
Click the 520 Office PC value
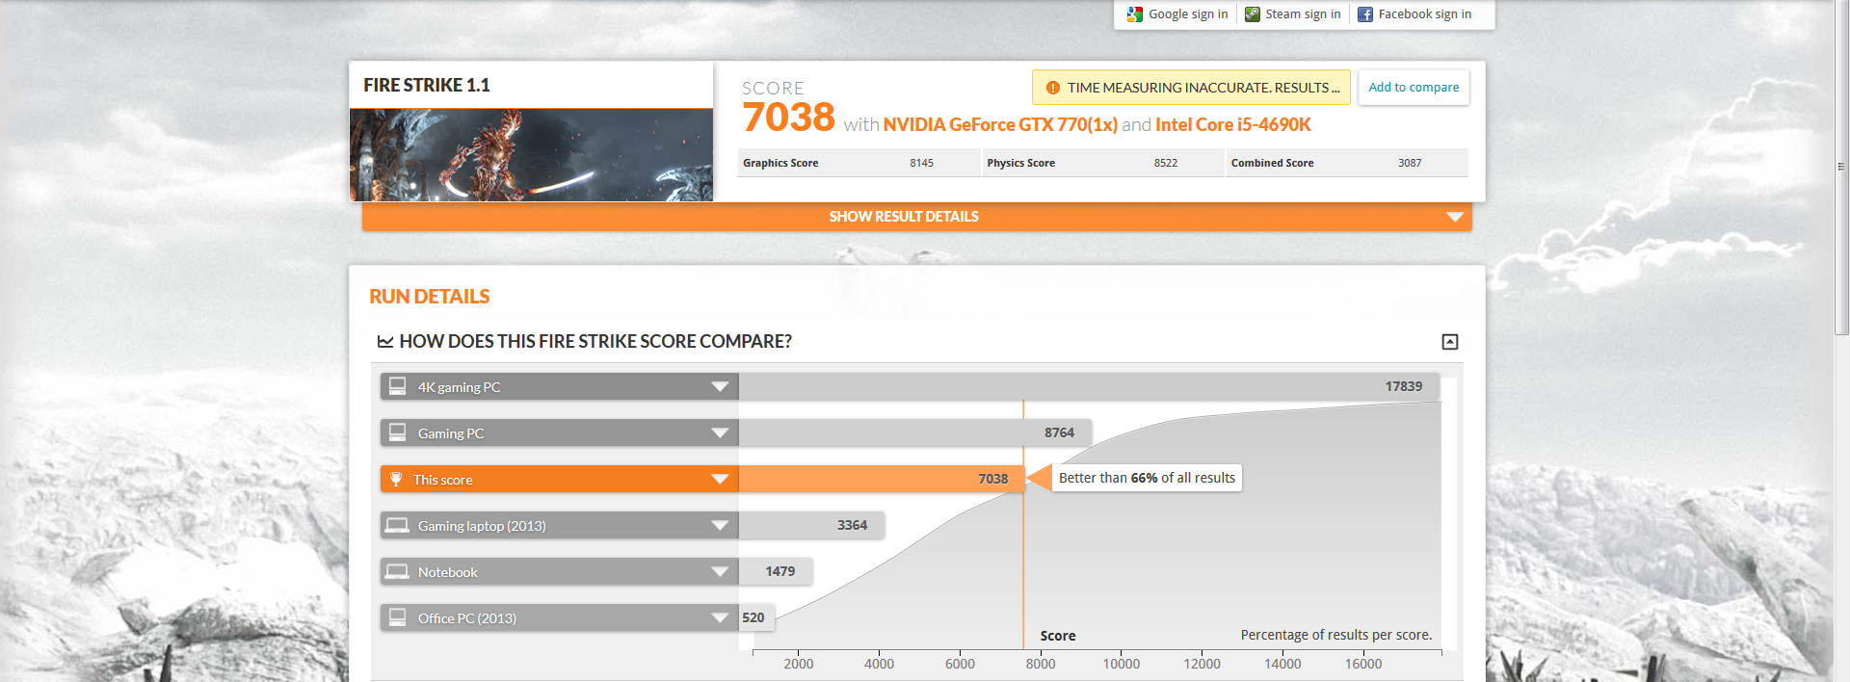tap(753, 617)
